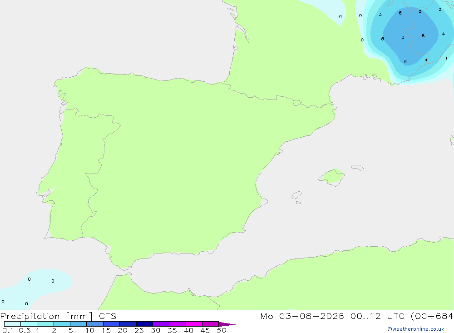Click the "8" rainfall value on the map
The height and width of the screenshot is (333, 454).
click(423, 35)
